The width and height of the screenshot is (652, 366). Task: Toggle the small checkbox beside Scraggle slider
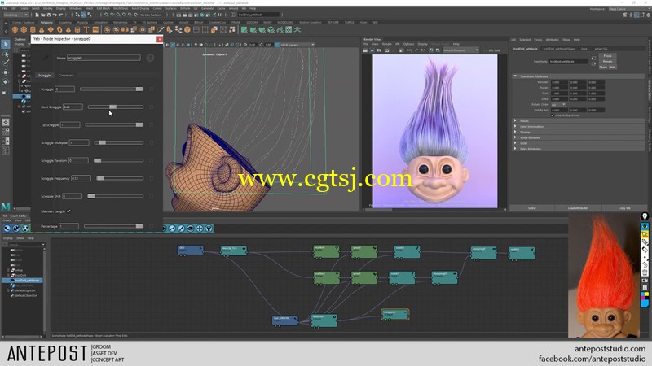coord(152,89)
